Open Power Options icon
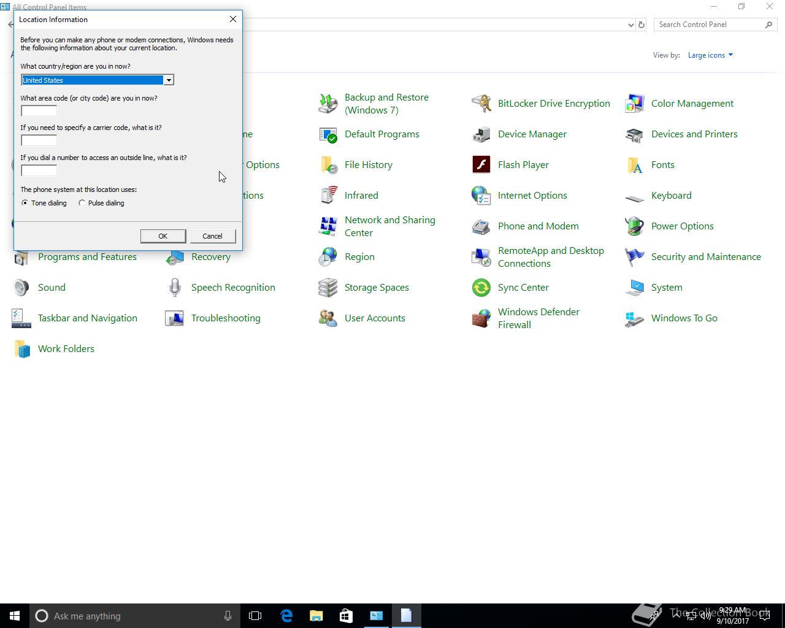Screen dimensions: 785x628 point(635,226)
